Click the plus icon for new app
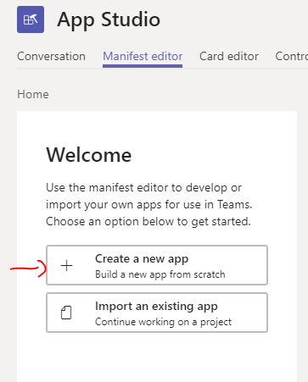The image size is (308, 382). (67, 266)
